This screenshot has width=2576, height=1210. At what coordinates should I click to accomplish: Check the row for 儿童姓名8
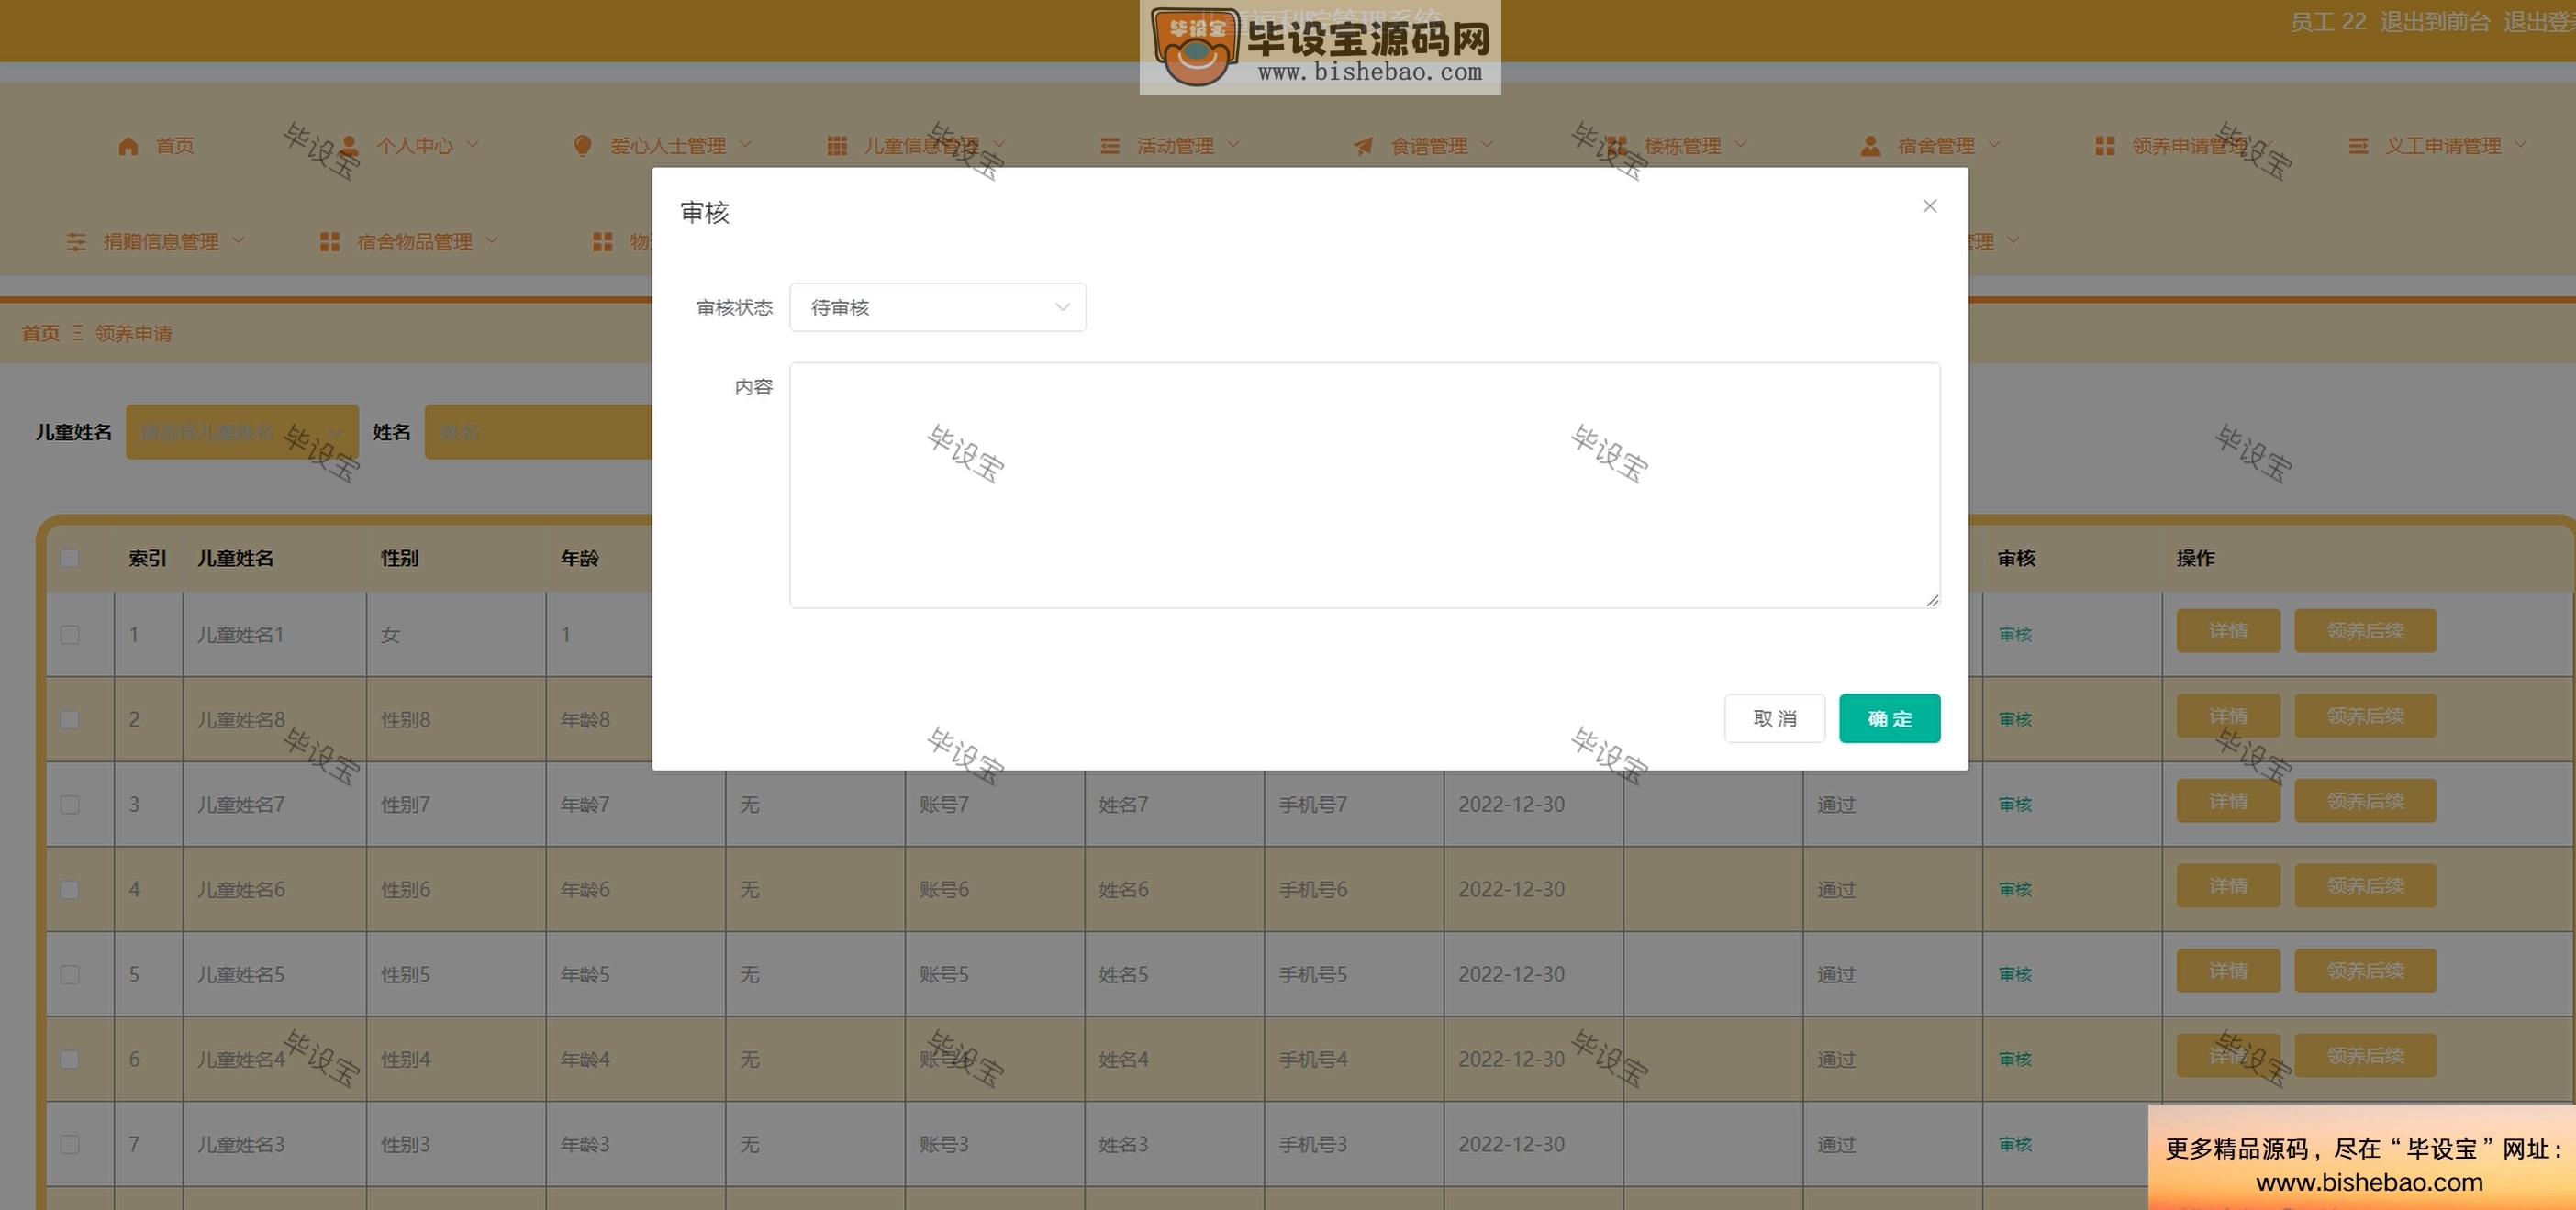click(70, 720)
